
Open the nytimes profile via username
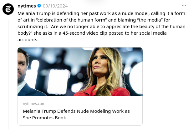27,6
